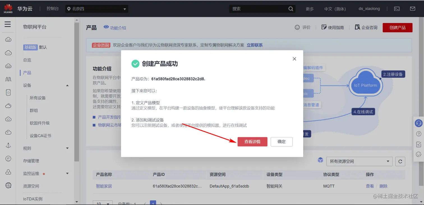Open the 北京四 region dropdown
Viewport: 424px width, 205px height.
click(x=97, y=9)
